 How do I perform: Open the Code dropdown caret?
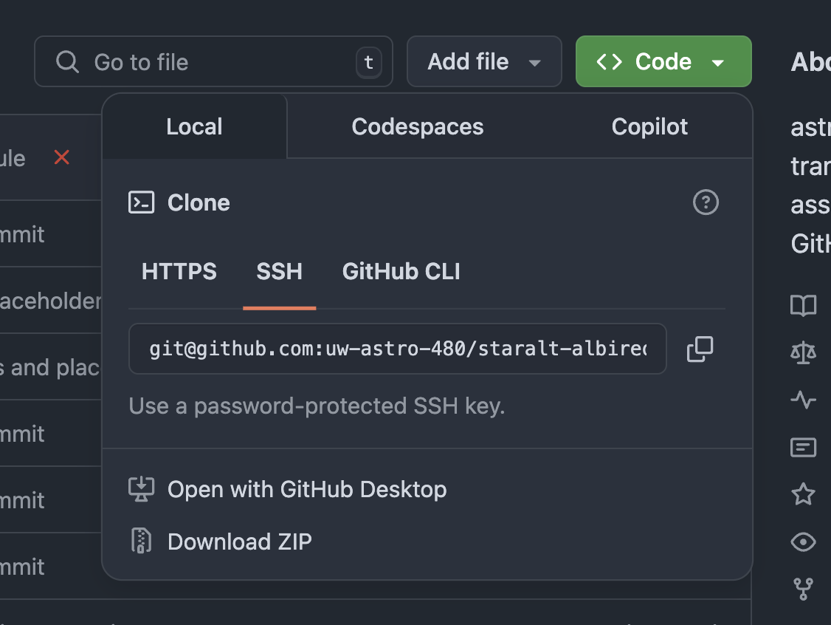[x=717, y=62]
